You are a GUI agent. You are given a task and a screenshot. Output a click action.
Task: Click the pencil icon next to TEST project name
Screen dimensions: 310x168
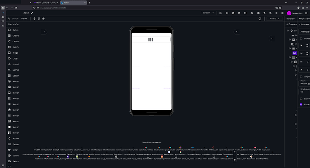point(32,13)
